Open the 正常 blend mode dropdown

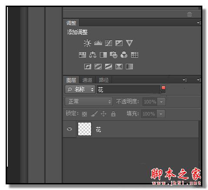tap(89, 102)
